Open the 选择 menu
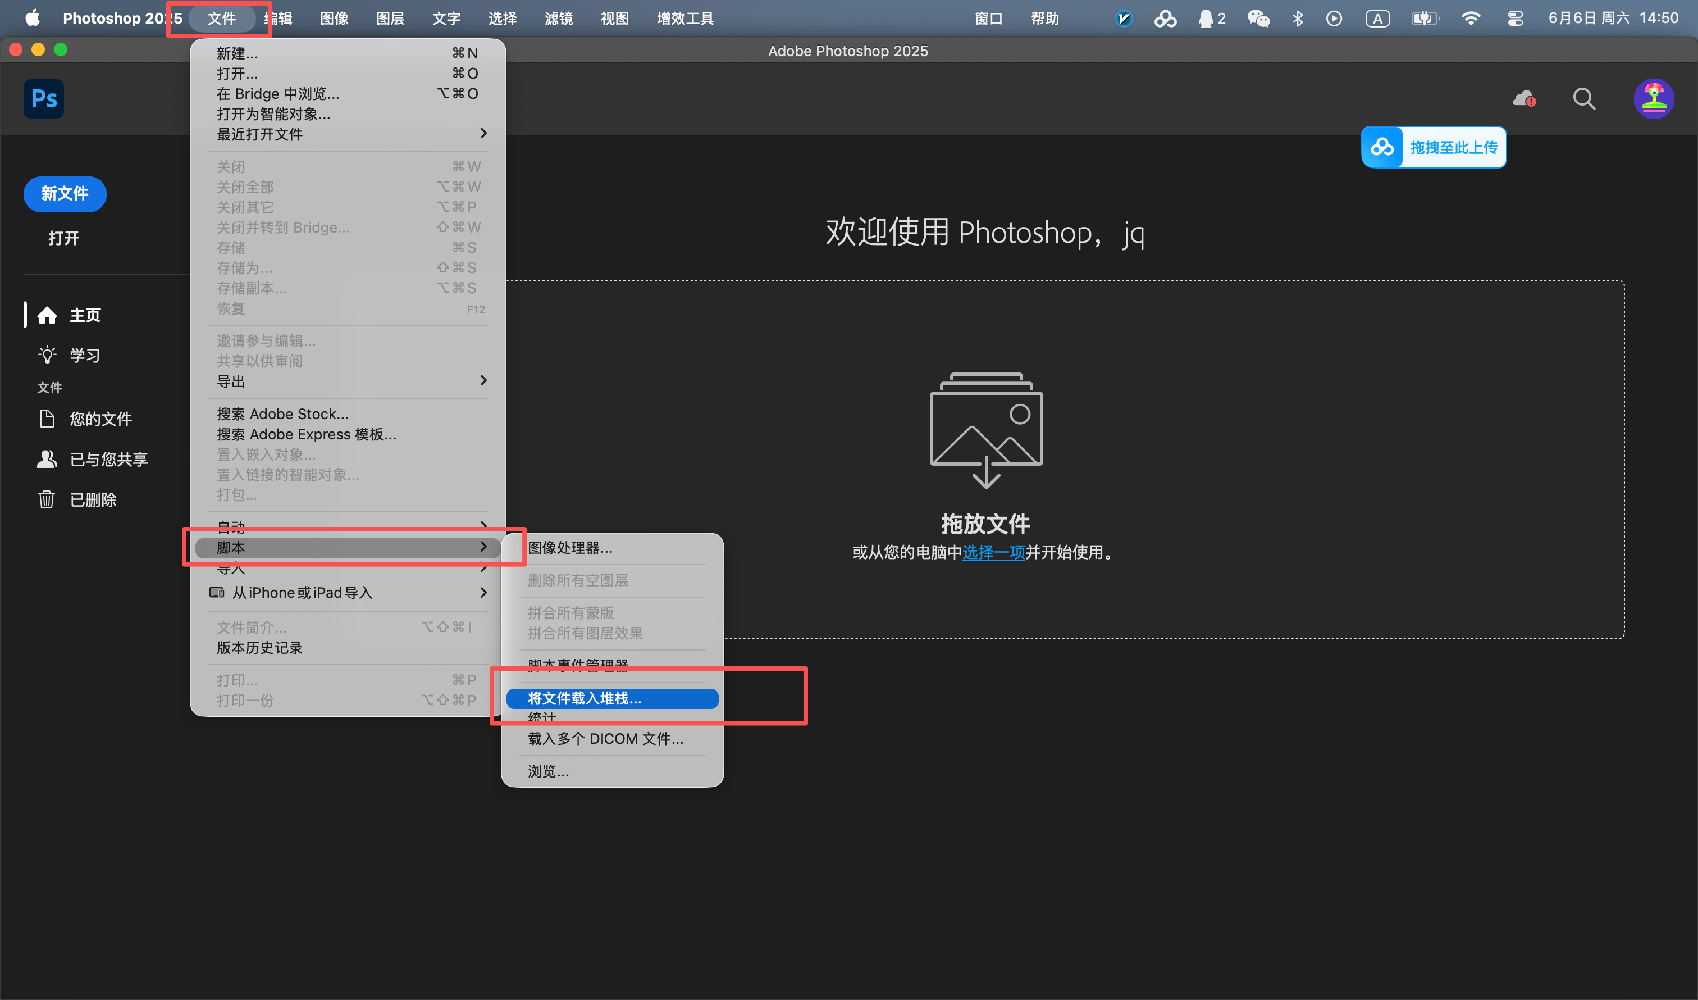 coord(503,18)
